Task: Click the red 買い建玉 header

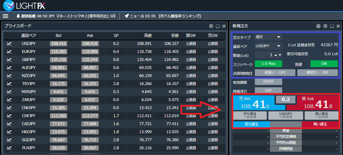Action: (x=320, y=124)
